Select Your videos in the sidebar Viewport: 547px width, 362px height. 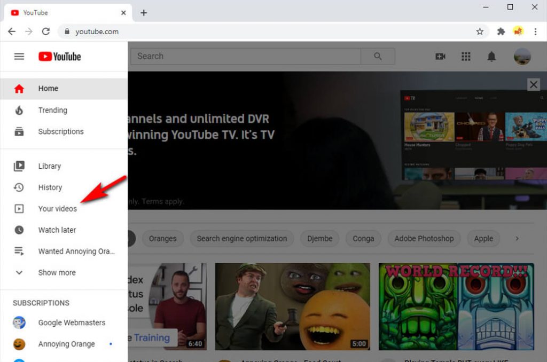64,209
